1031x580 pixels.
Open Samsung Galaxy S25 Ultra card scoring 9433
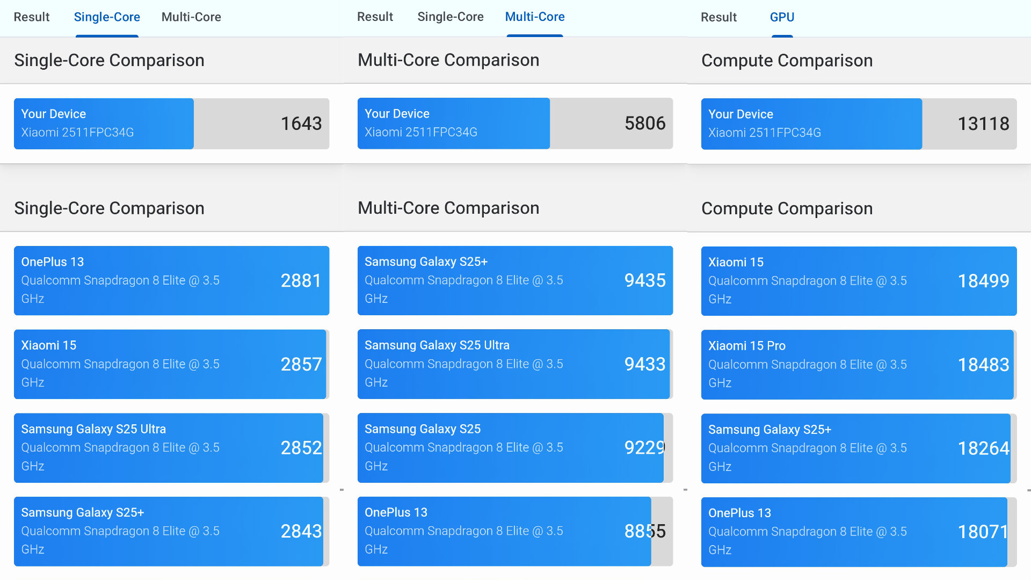pos(515,364)
